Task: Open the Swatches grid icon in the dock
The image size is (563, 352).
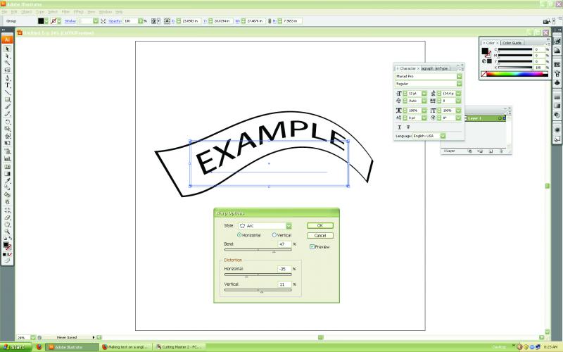Action: (x=557, y=64)
